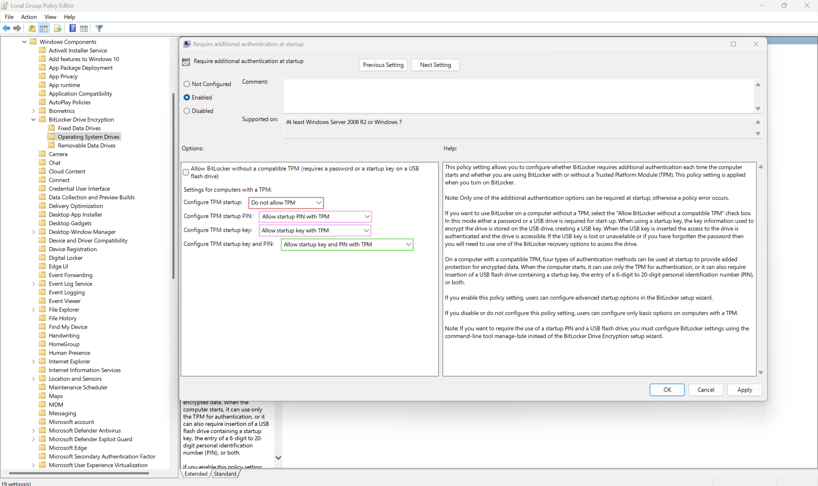Click the Up One Level folder icon

32,28
